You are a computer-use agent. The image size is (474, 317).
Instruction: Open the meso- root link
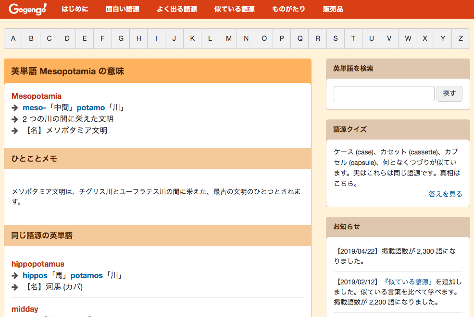(x=34, y=108)
